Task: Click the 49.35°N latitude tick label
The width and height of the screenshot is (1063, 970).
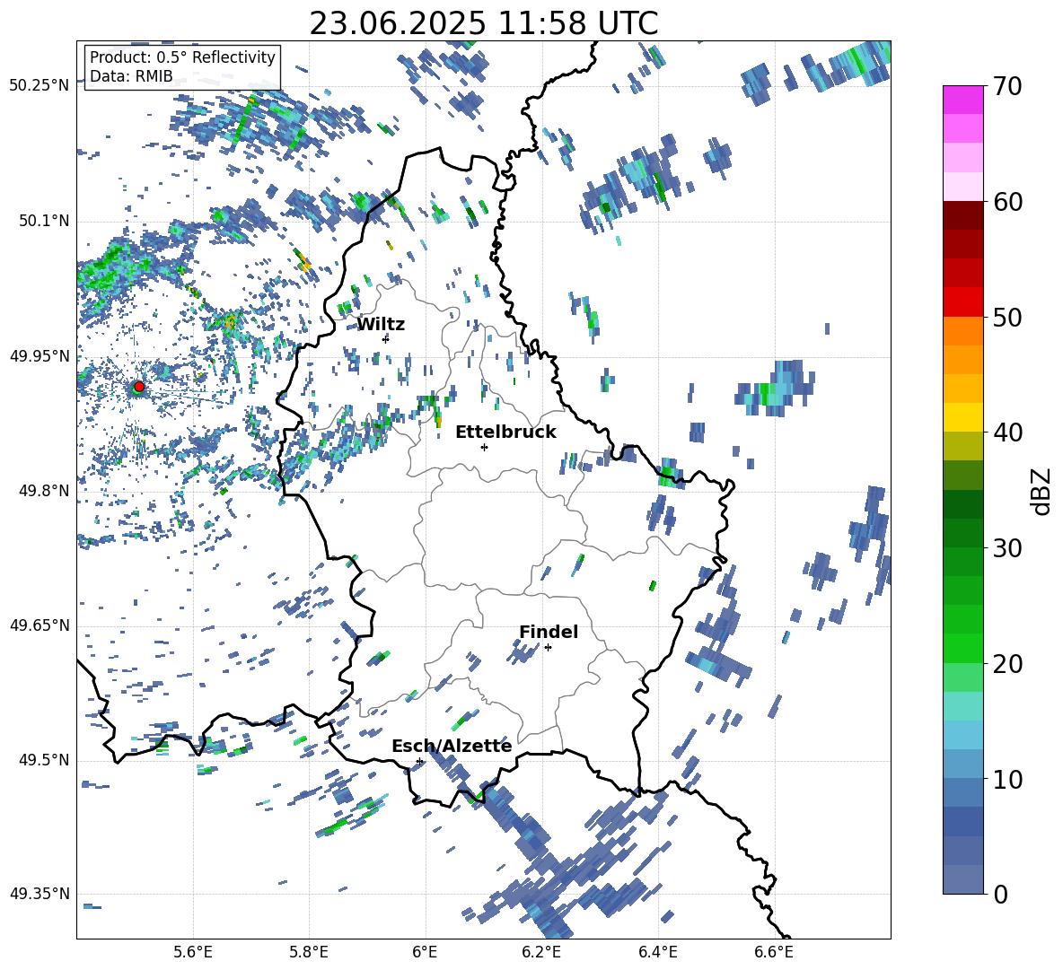Action: pyautogui.click(x=40, y=894)
